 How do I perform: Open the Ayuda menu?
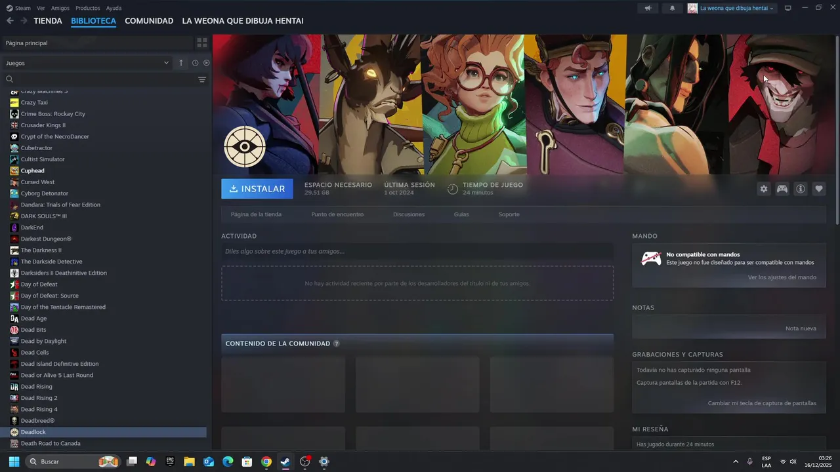click(114, 8)
